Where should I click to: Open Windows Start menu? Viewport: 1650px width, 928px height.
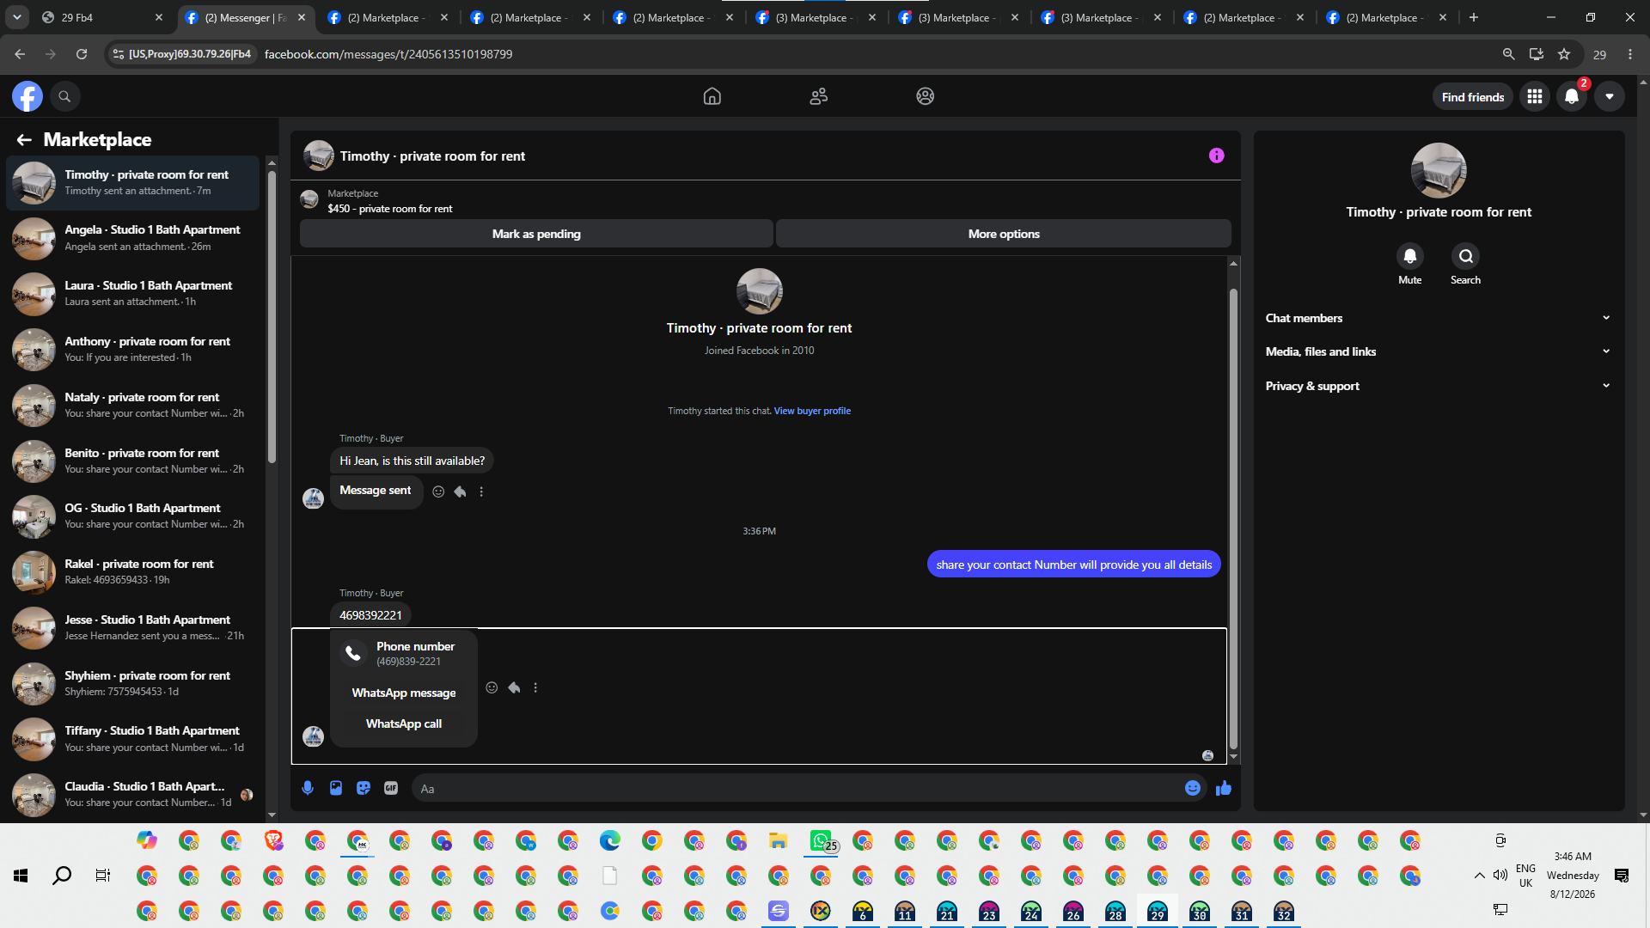pyautogui.click(x=21, y=876)
